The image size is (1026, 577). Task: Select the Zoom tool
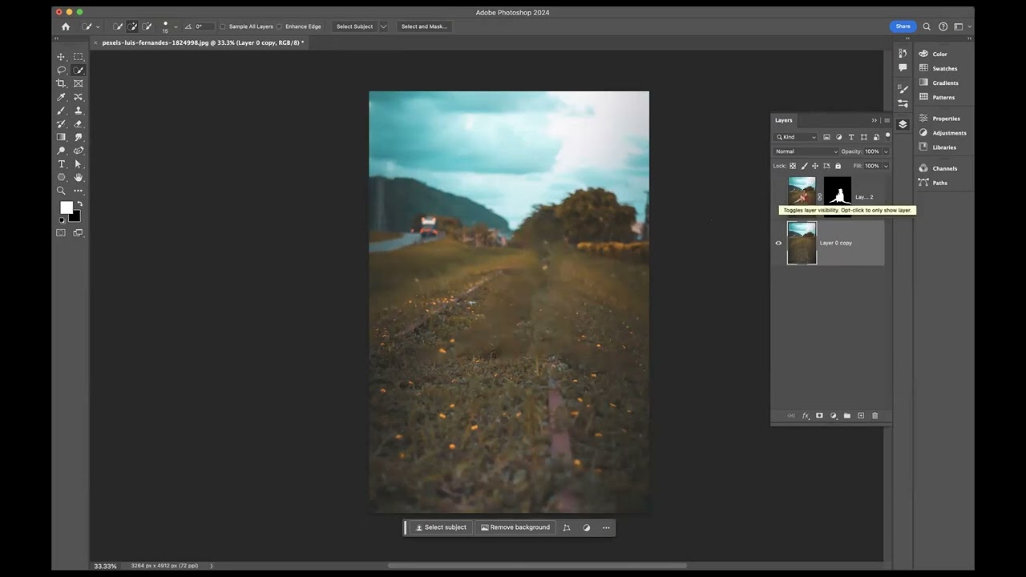(61, 191)
